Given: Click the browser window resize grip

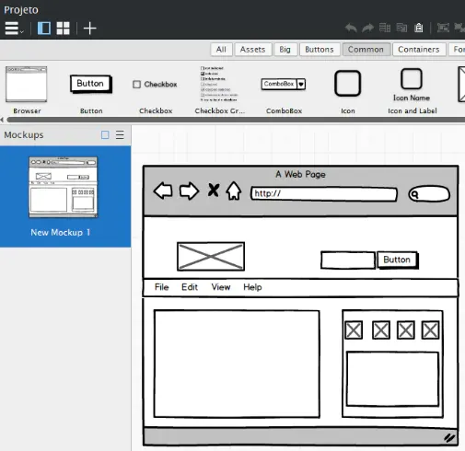Looking at the screenshot, I should point(449,438).
